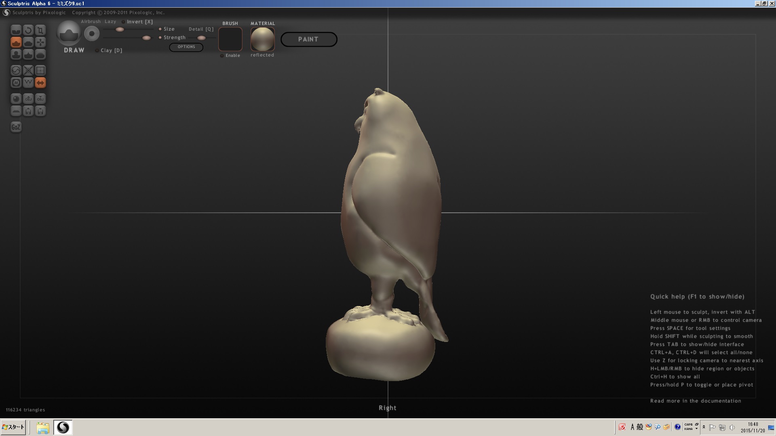Open the folder icon in taskbar

coord(42,428)
